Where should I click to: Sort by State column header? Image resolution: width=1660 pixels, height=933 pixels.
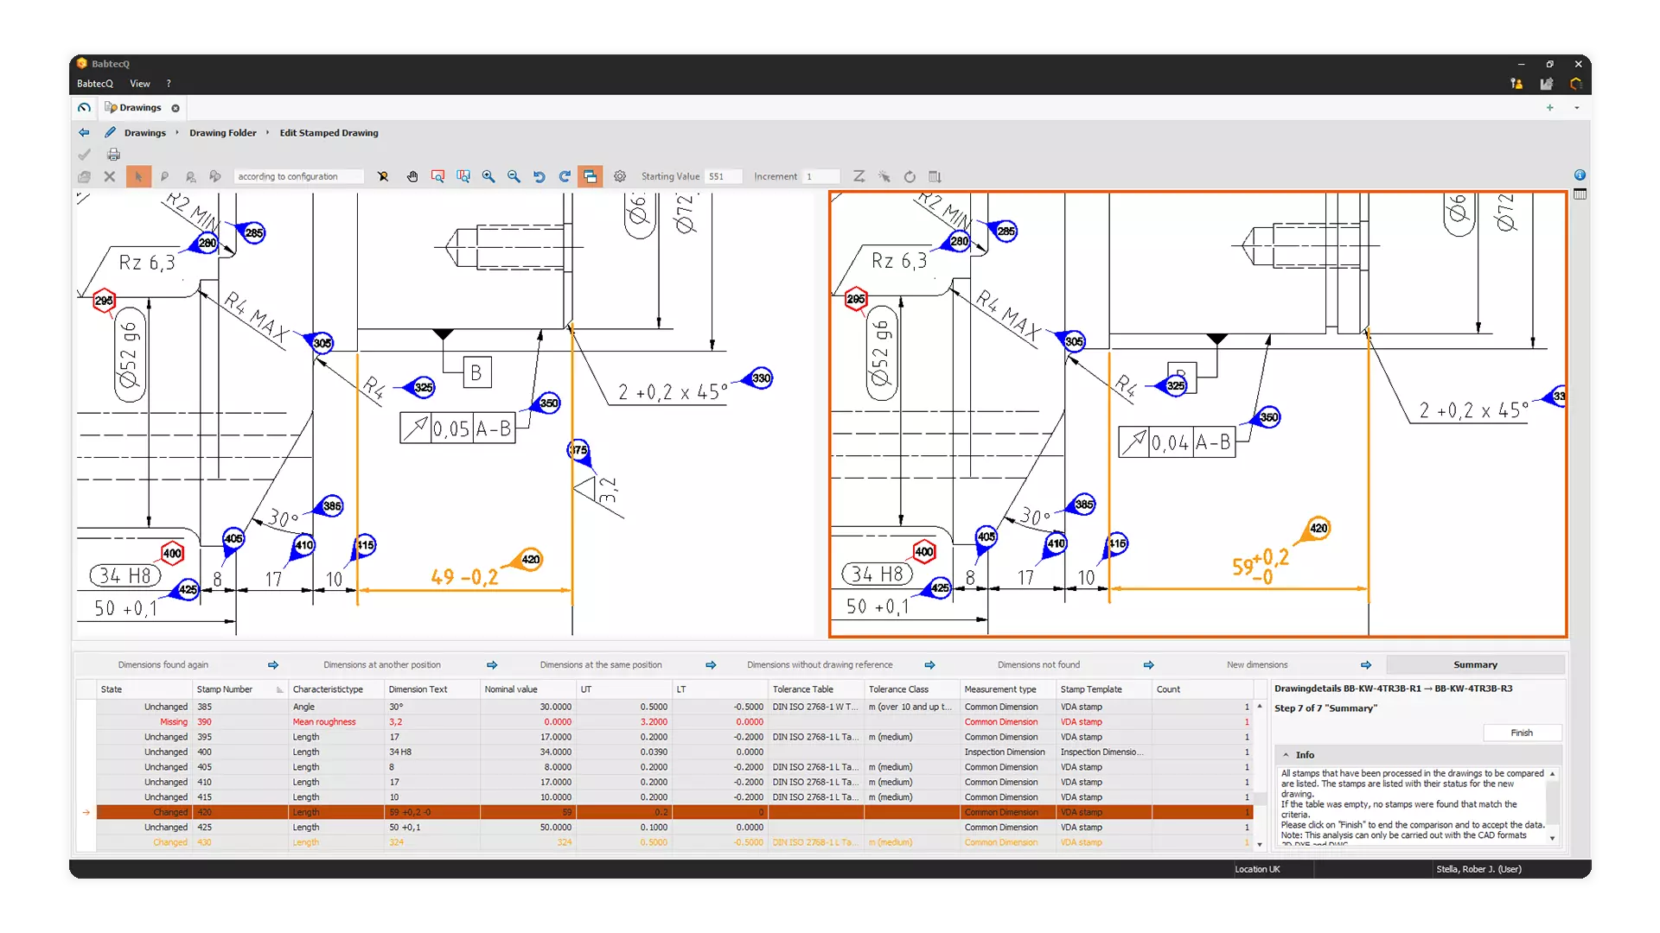144,689
